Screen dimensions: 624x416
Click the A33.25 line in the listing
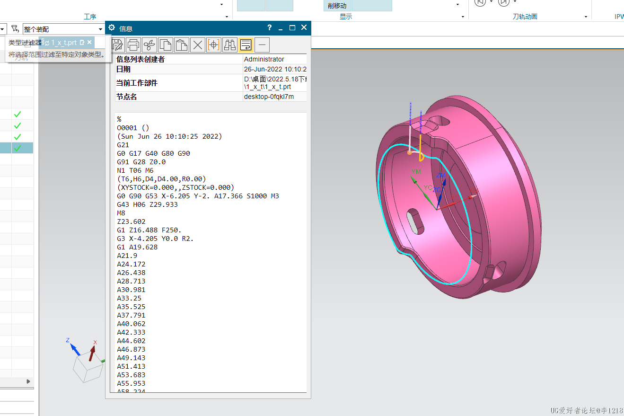coord(129,298)
